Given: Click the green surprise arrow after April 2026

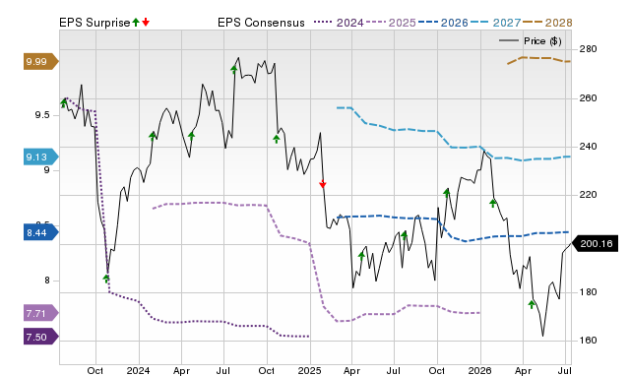Looking at the screenshot, I should [x=532, y=304].
